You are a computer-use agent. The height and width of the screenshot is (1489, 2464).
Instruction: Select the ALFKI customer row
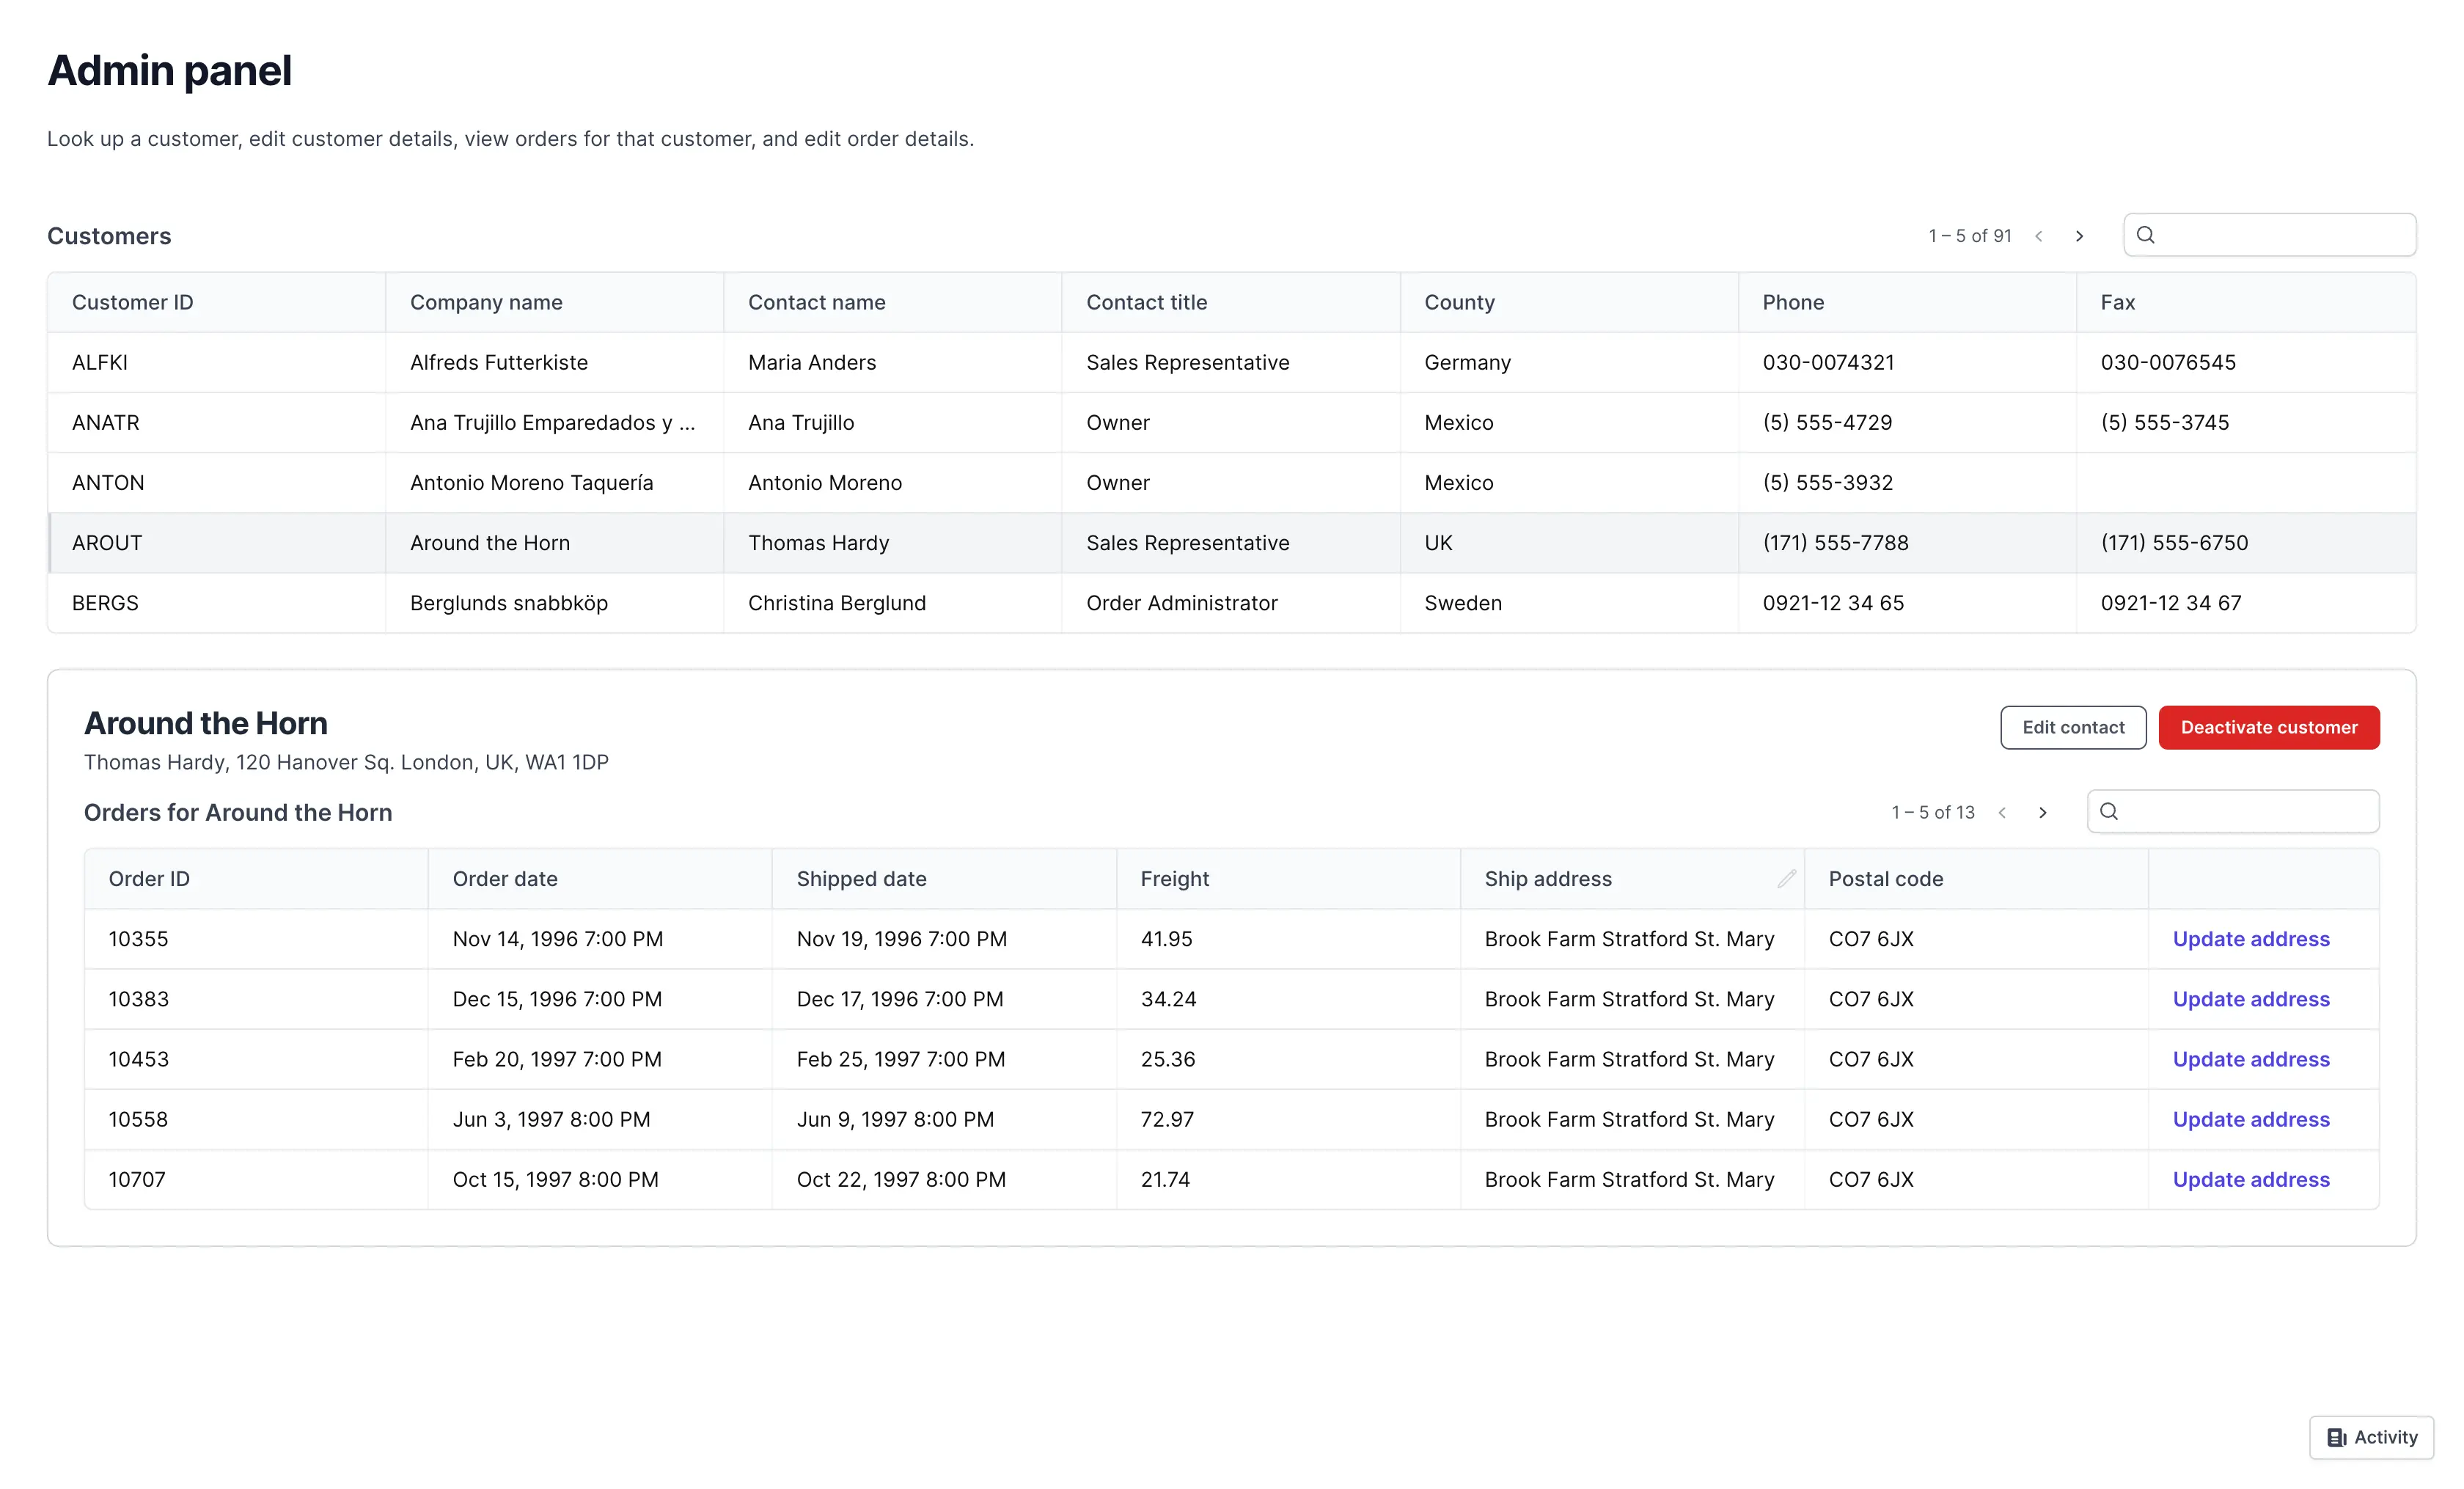pos(1232,362)
